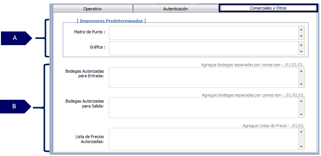Click down arrow in Gráfica field scrollbar

pyautogui.click(x=301, y=52)
